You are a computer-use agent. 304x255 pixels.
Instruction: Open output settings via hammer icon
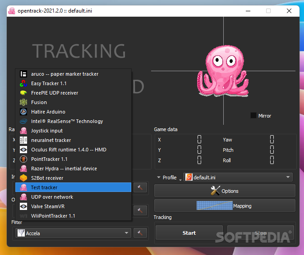click(140, 210)
